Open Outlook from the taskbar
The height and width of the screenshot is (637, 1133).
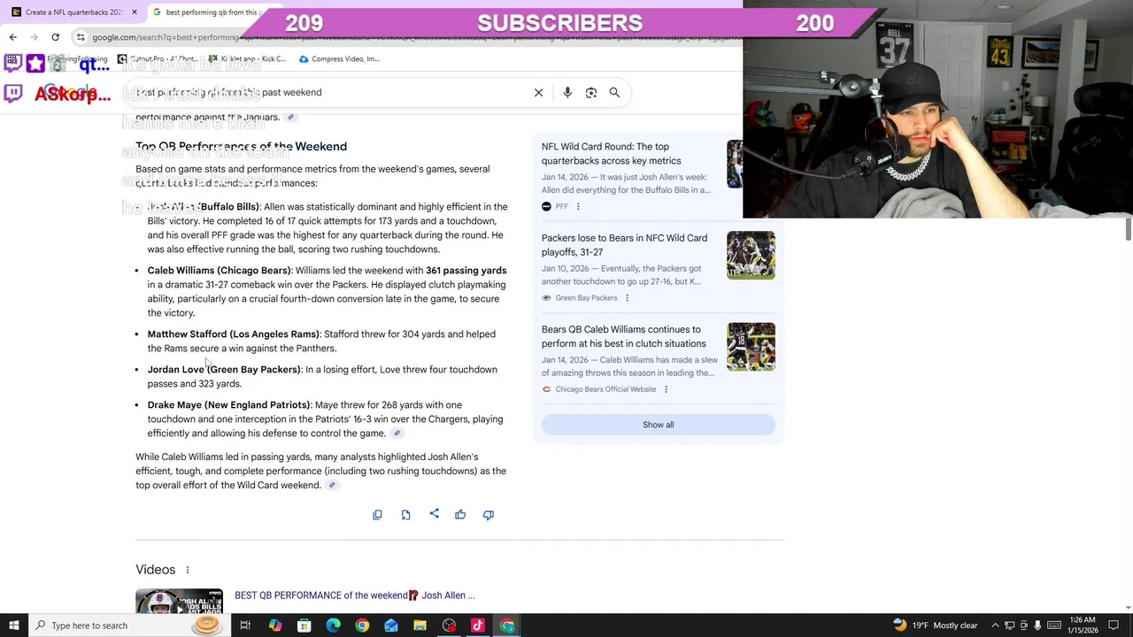click(390, 625)
